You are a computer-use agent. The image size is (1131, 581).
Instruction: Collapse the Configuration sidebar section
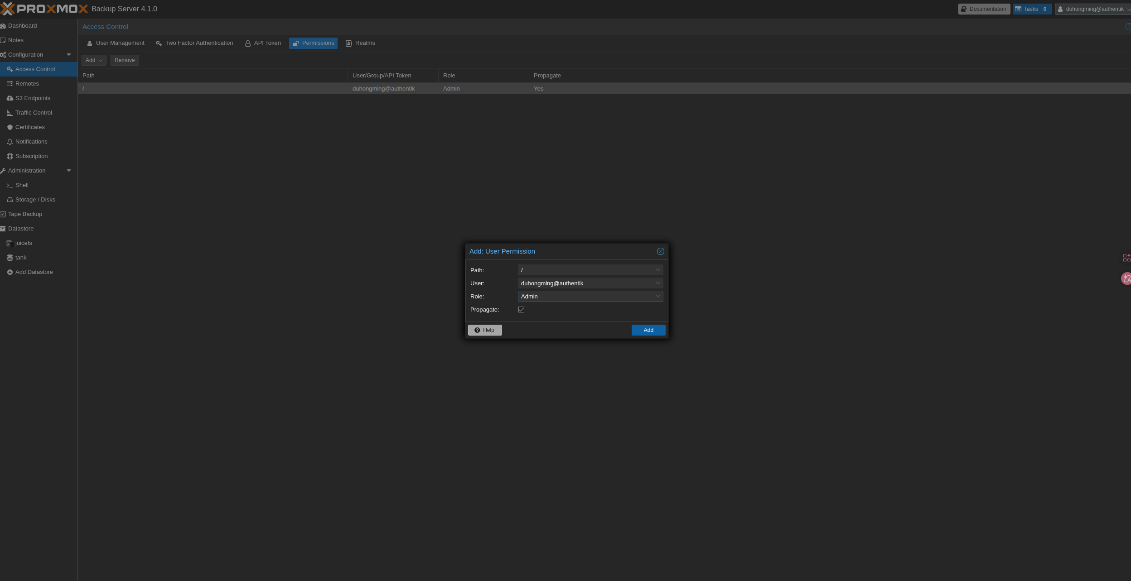coord(69,55)
